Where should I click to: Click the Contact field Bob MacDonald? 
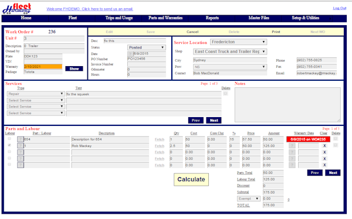click(x=230, y=73)
